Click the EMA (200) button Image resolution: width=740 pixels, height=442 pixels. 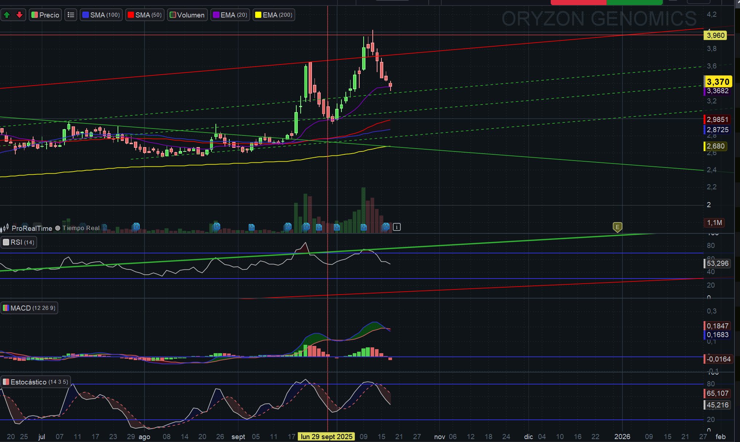pos(274,15)
